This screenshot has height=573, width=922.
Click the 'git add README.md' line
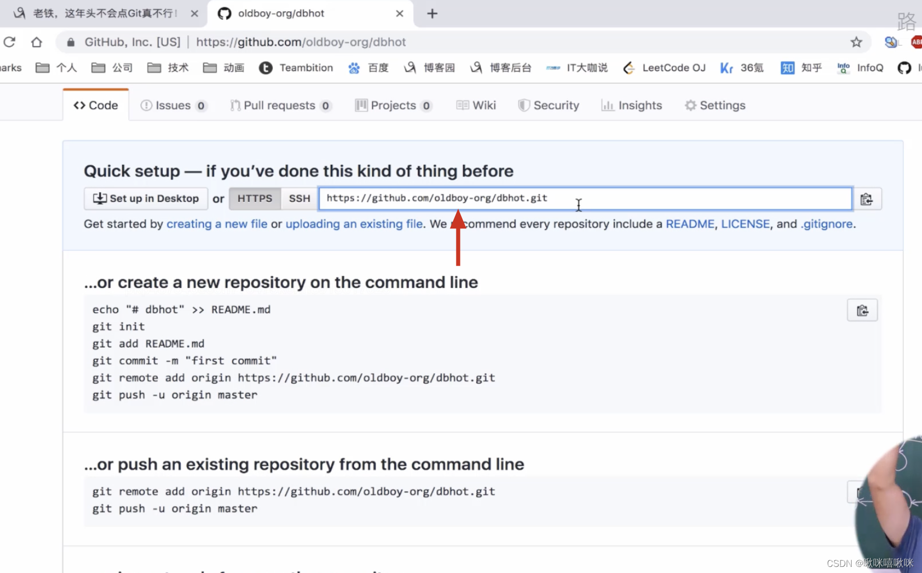tap(148, 344)
